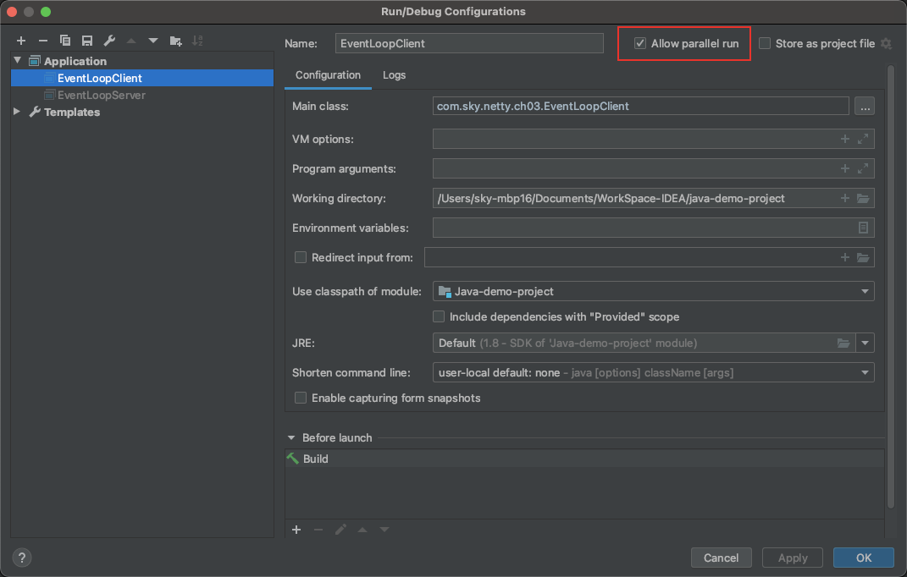The image size is (907, 577).
Task: Switch to the Logs tab
Action: (x=394, y=75)
